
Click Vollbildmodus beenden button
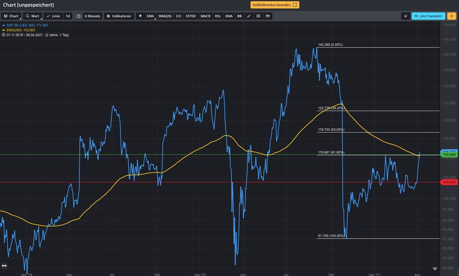point(275,5)
